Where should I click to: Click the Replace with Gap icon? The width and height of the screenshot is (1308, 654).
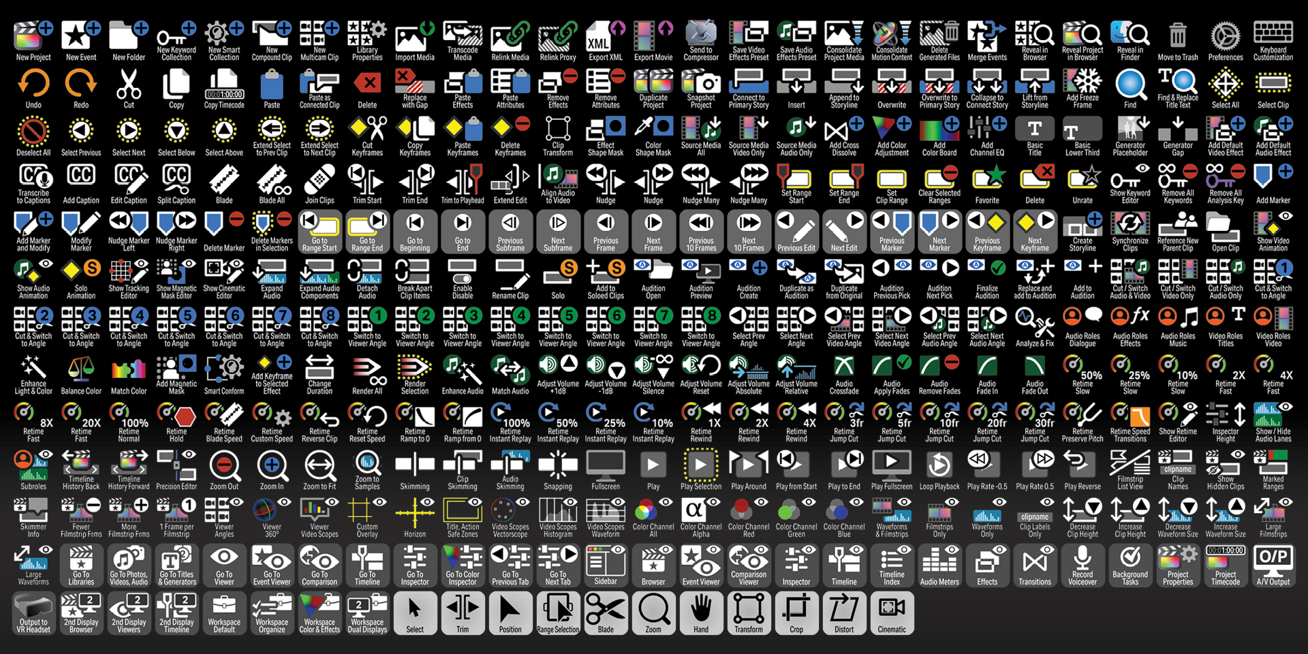coord(415,89)
